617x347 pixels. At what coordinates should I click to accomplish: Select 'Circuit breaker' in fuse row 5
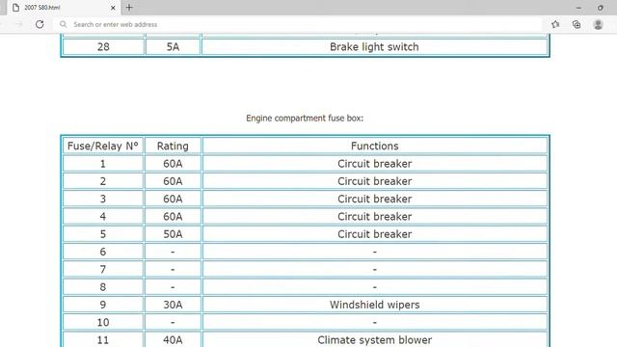pyautogui.click(x=375, y=234)
